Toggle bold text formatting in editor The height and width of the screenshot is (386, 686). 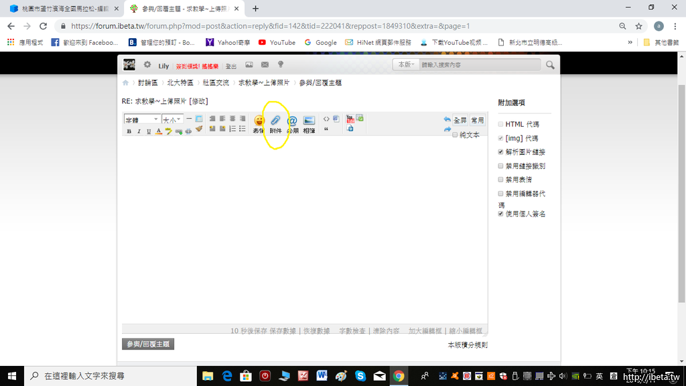tap(129, 131)
